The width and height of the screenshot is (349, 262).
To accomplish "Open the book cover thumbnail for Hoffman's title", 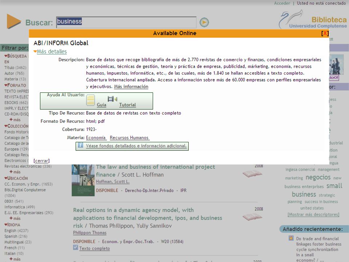I will [83, 180].
